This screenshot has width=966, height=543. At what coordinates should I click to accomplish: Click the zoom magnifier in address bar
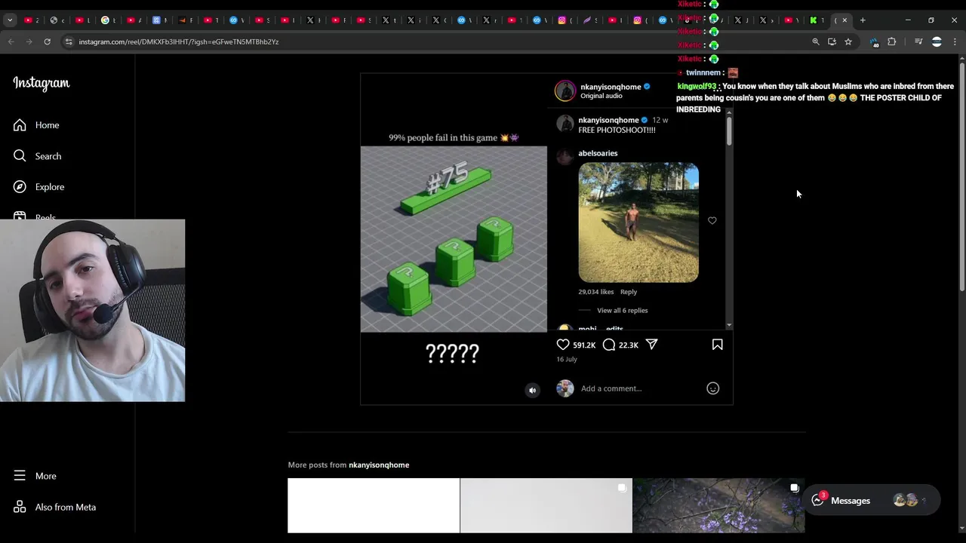coord(816,41)
